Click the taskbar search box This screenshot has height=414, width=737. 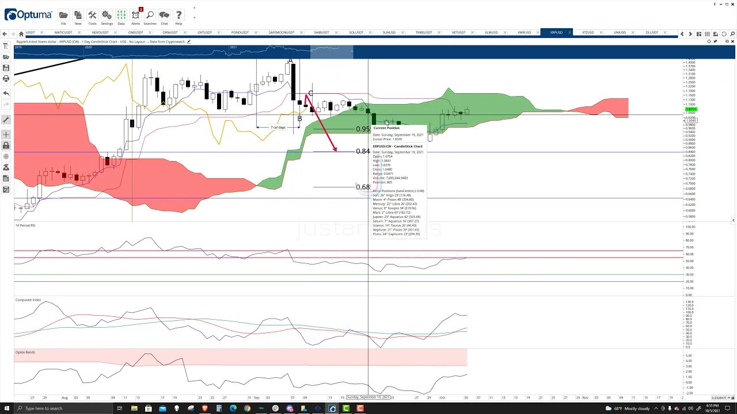pos(63,408)
